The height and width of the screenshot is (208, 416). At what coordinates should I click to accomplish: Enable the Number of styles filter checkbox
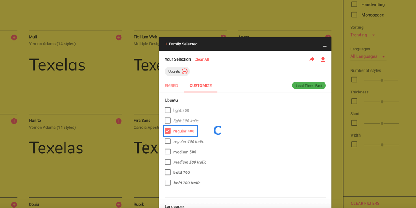point(354,80)
